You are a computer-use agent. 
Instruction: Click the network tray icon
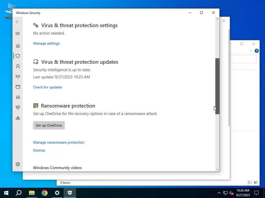(x=225, y=193)
